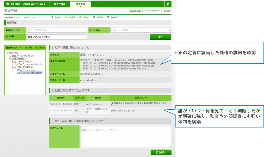Click the 運用基盤 folder icon
264x157 pixels.
point(12,59)
